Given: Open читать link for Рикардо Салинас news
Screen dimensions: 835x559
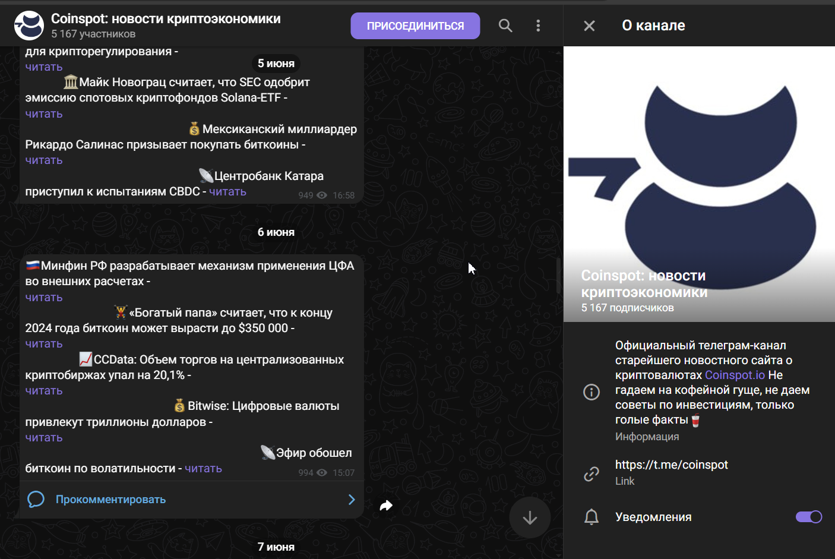Looking at the screenshot, I should pyautogui.click(x=44, y=160).
